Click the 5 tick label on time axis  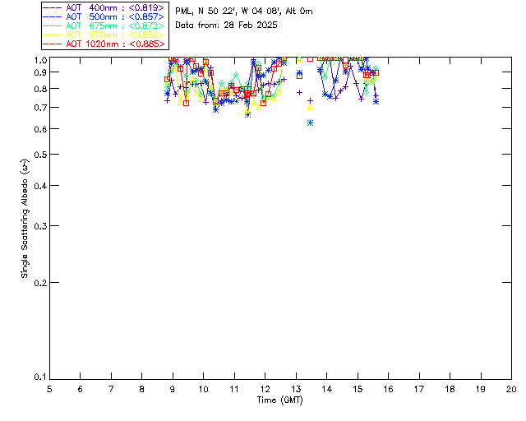[x=49, y=388]
